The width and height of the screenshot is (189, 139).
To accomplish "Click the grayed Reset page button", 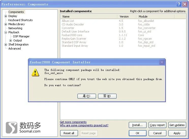I will click(89, 133).
